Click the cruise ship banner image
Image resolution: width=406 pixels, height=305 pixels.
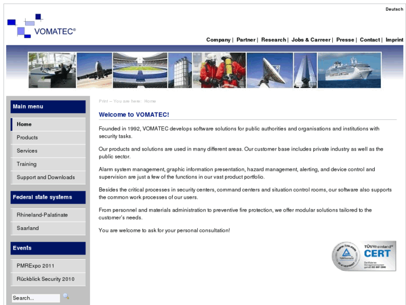click(x=349, y=70)
